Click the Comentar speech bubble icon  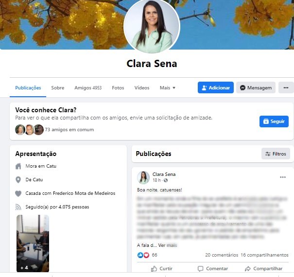click(x=200, y=269)
